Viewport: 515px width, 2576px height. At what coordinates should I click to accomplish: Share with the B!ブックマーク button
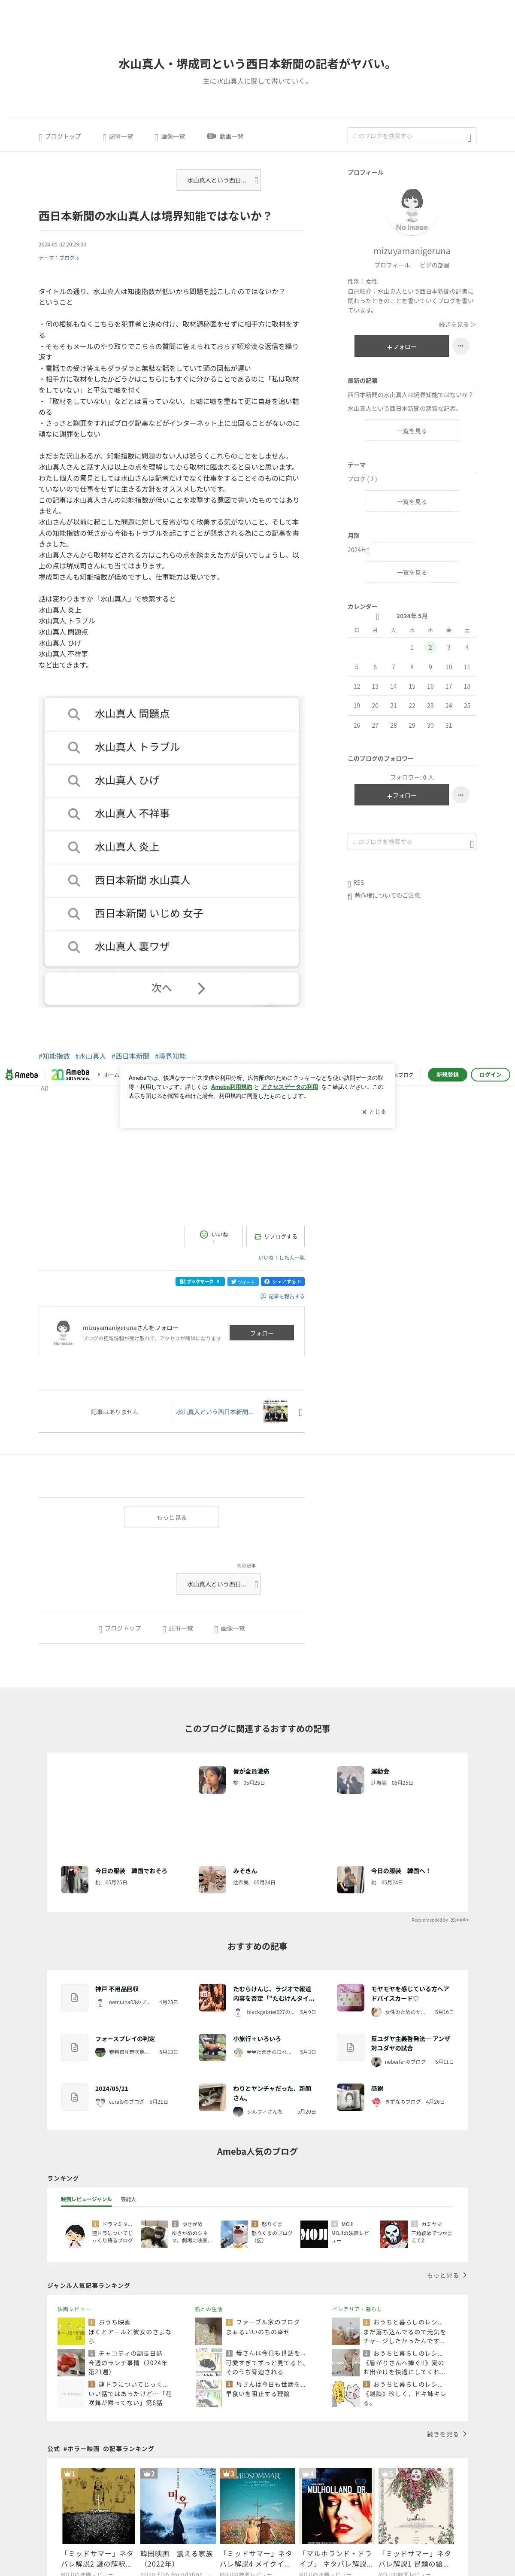[x=199, y=1281]
